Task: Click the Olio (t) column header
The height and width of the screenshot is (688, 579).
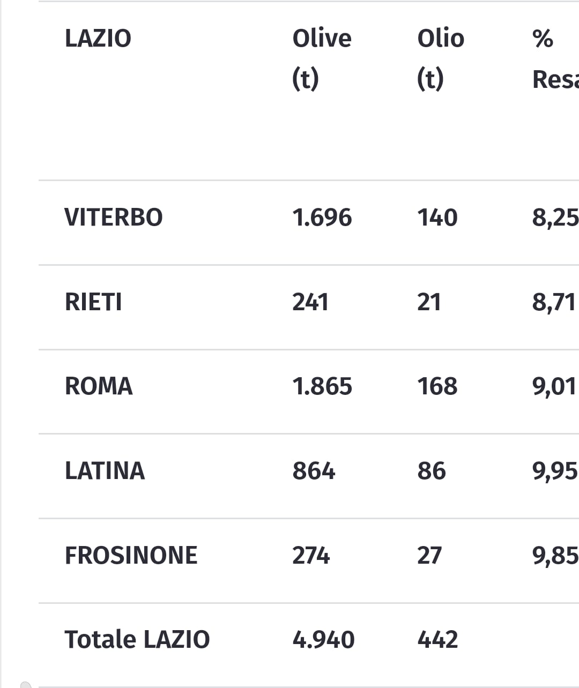Action: point(441,58)
